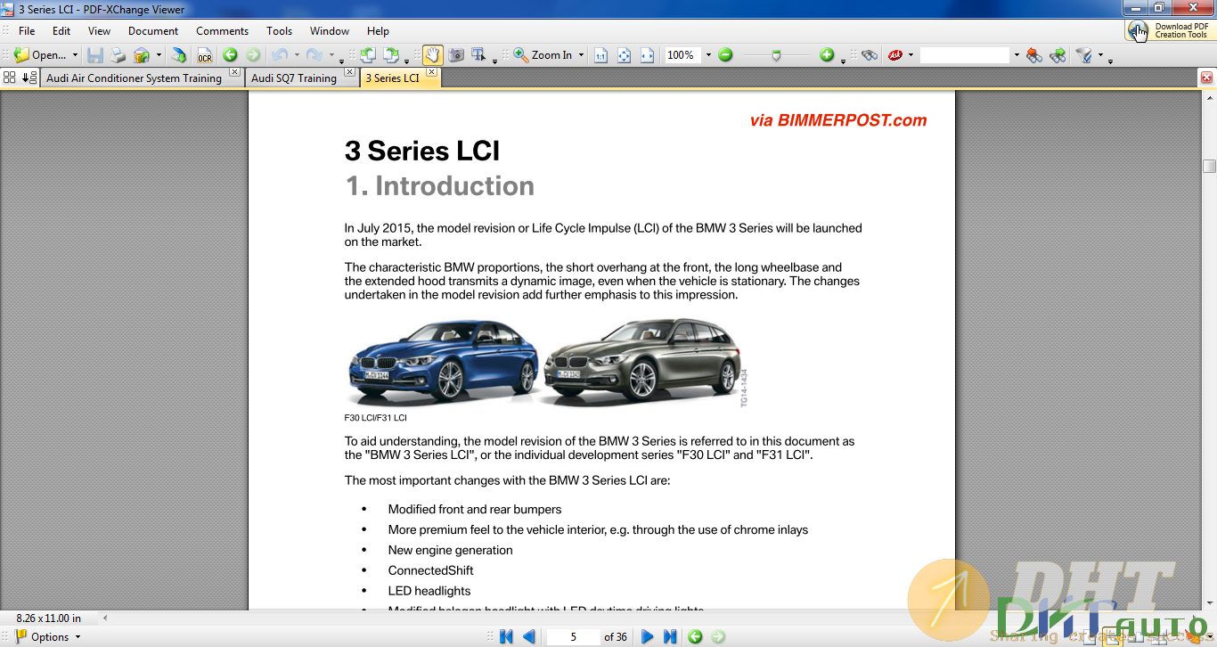Screen dimensions: 1217x647
Task: Print the document using the printer icon
Action: [x=118, y=55]
